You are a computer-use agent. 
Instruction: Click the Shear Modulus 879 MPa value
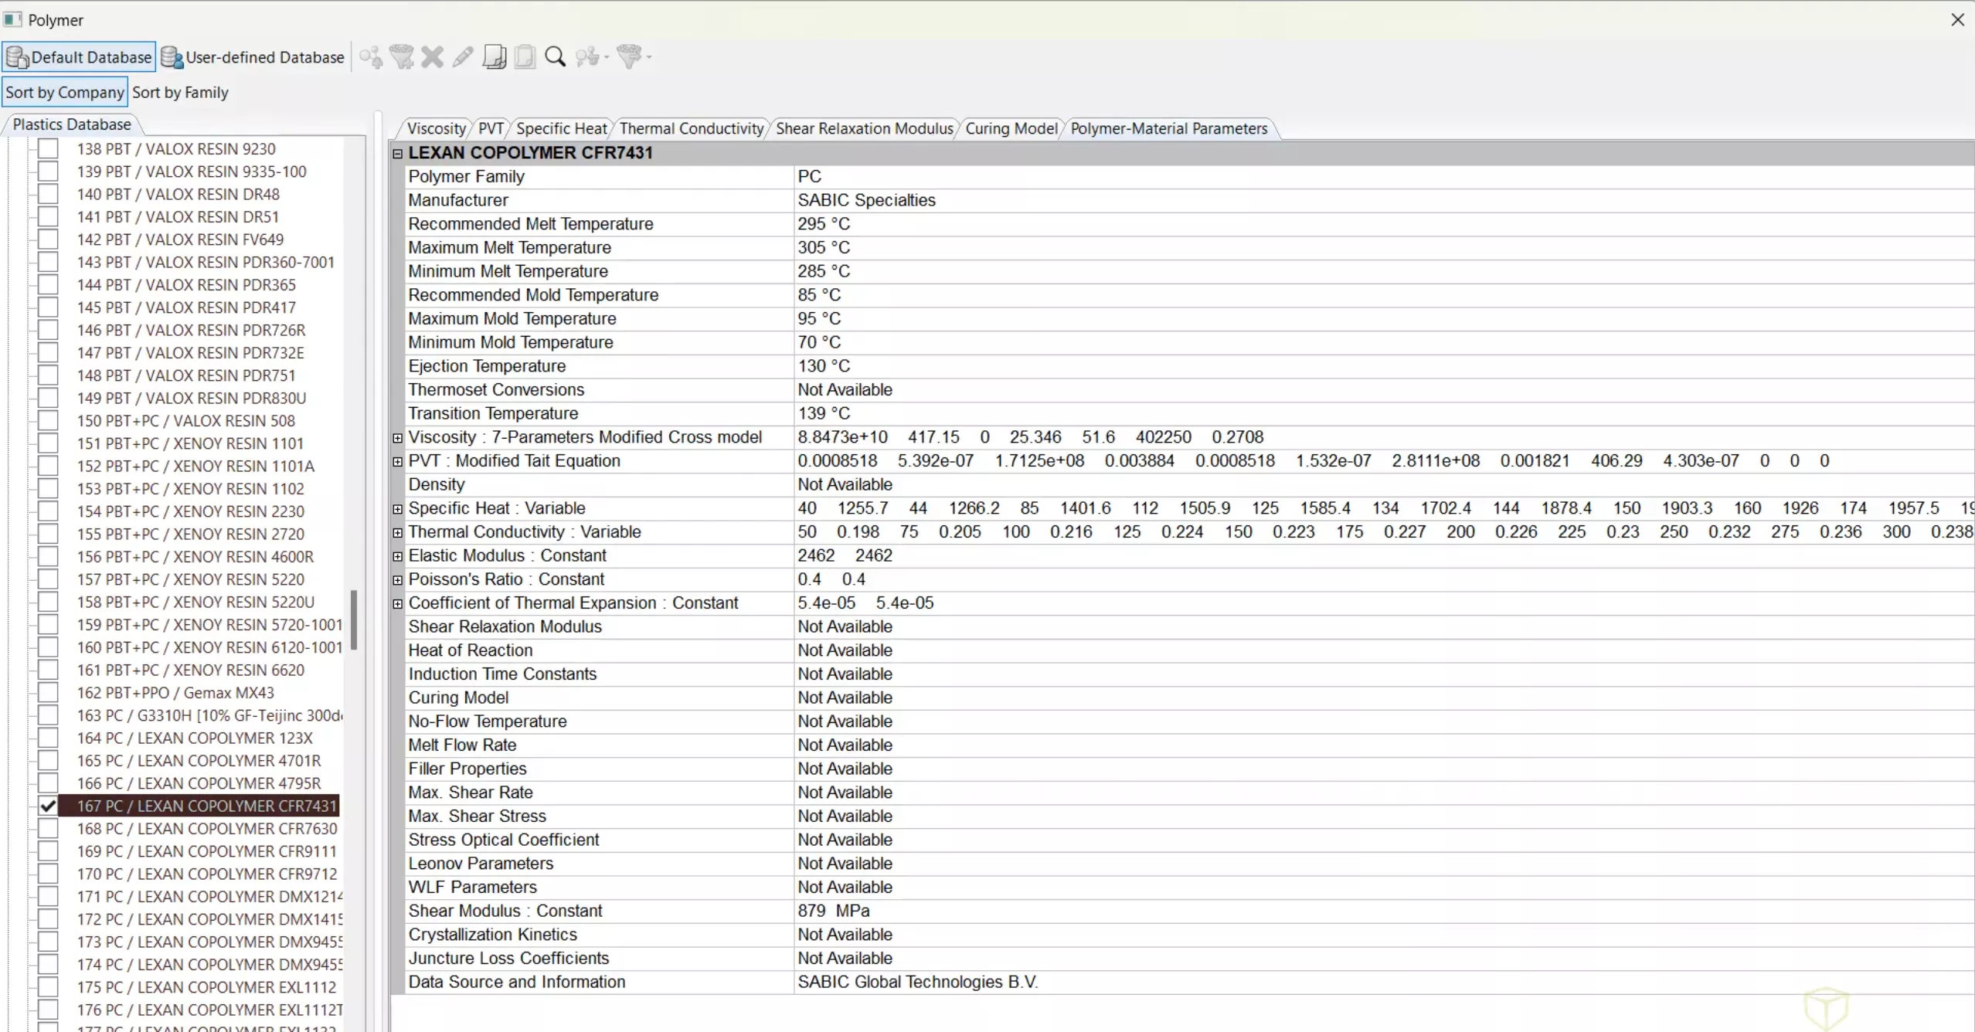[x=834, y=911]
